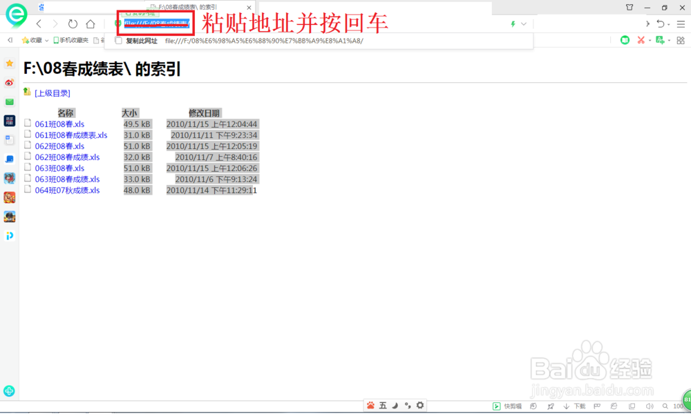
Task: Open file 062班08春.xls
Action: pyautogui.click(x=59, y=146)
